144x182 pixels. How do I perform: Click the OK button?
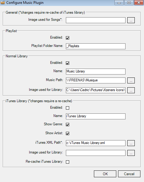pyautogui.click(x=105, y=174)
